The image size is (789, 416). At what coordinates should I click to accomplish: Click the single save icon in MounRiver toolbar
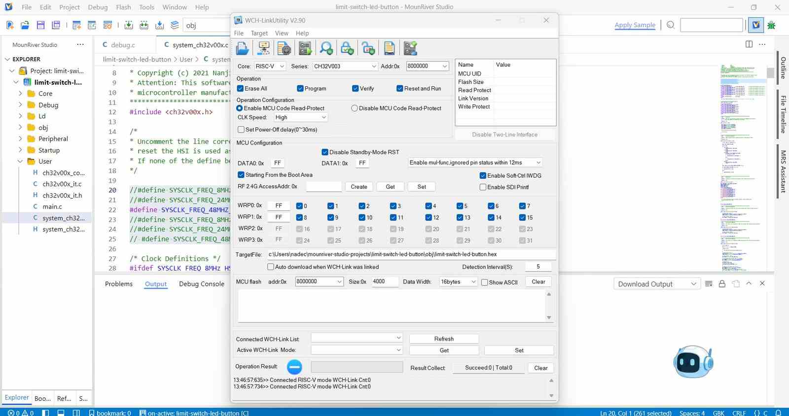[x=40, y=25]
